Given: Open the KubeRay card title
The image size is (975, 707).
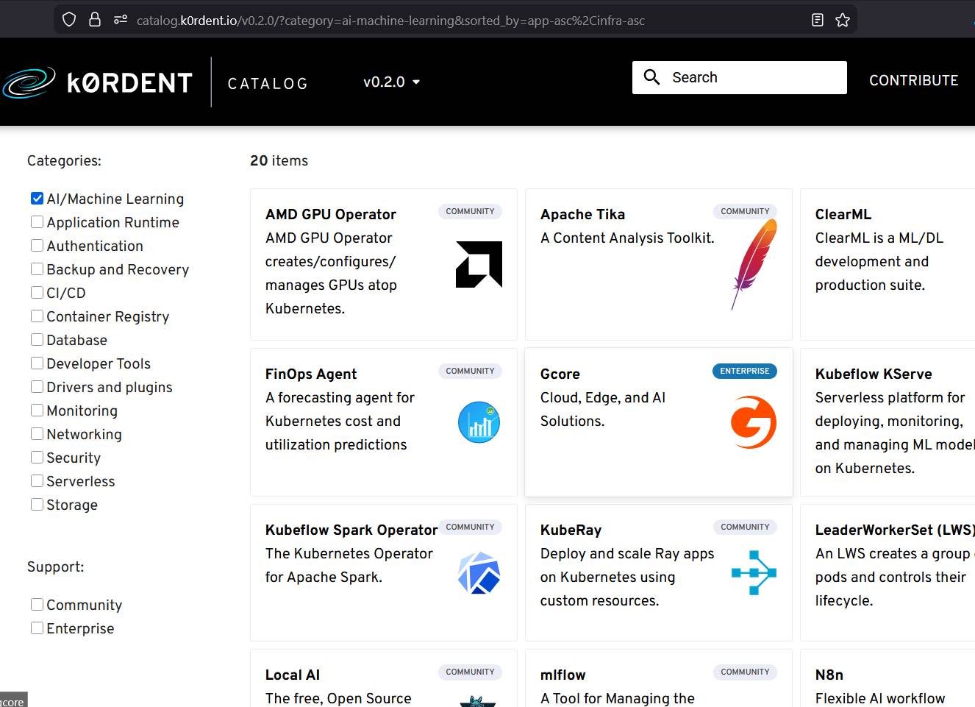Looking at the screenshot, I should [571, 530].
